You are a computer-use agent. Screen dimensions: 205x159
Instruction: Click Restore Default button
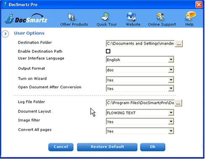point(107,147)
